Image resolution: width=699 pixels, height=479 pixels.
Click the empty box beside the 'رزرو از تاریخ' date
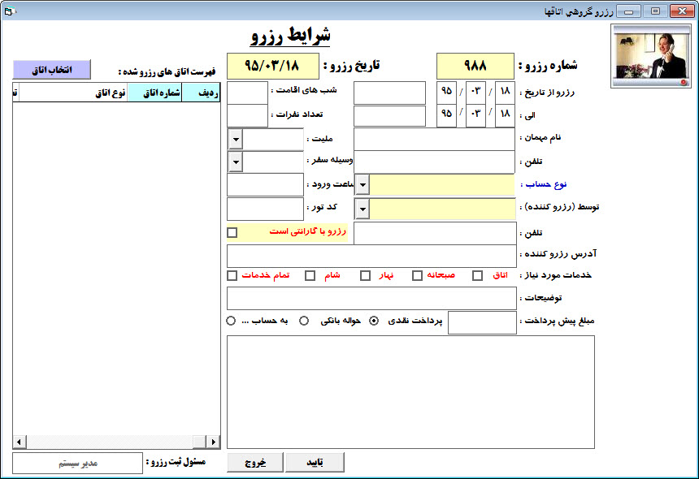click(x=389, y=93)
